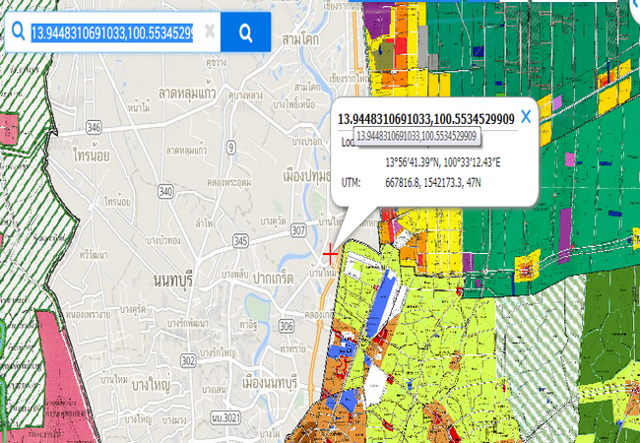
Task: Click the บางรักพัฒนา map label
Action: click(x=188, y=323)
